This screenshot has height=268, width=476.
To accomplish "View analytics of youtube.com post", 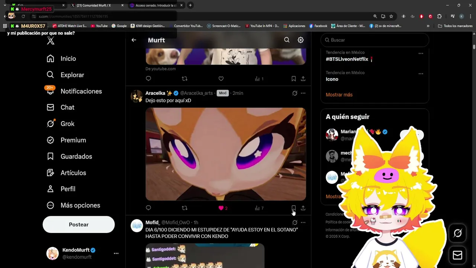I will point(259,79).
